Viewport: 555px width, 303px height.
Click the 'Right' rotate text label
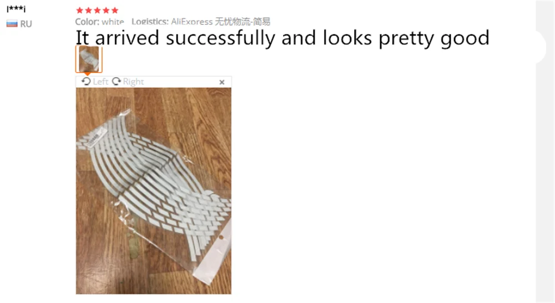tap(133, 81)
